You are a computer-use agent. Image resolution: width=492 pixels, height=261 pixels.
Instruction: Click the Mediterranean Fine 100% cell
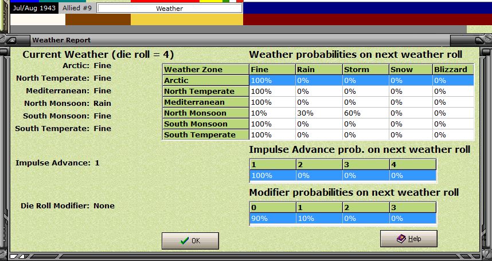click(272, 102)
